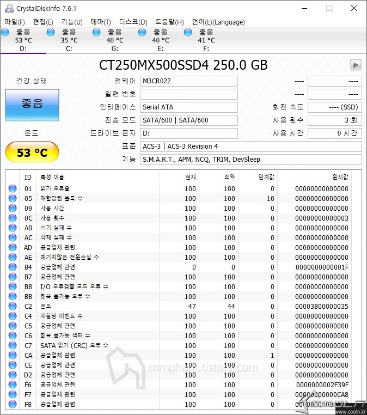367x415 pixels.
Task: Click the status circle for ID B8
Action: [13, 286]
